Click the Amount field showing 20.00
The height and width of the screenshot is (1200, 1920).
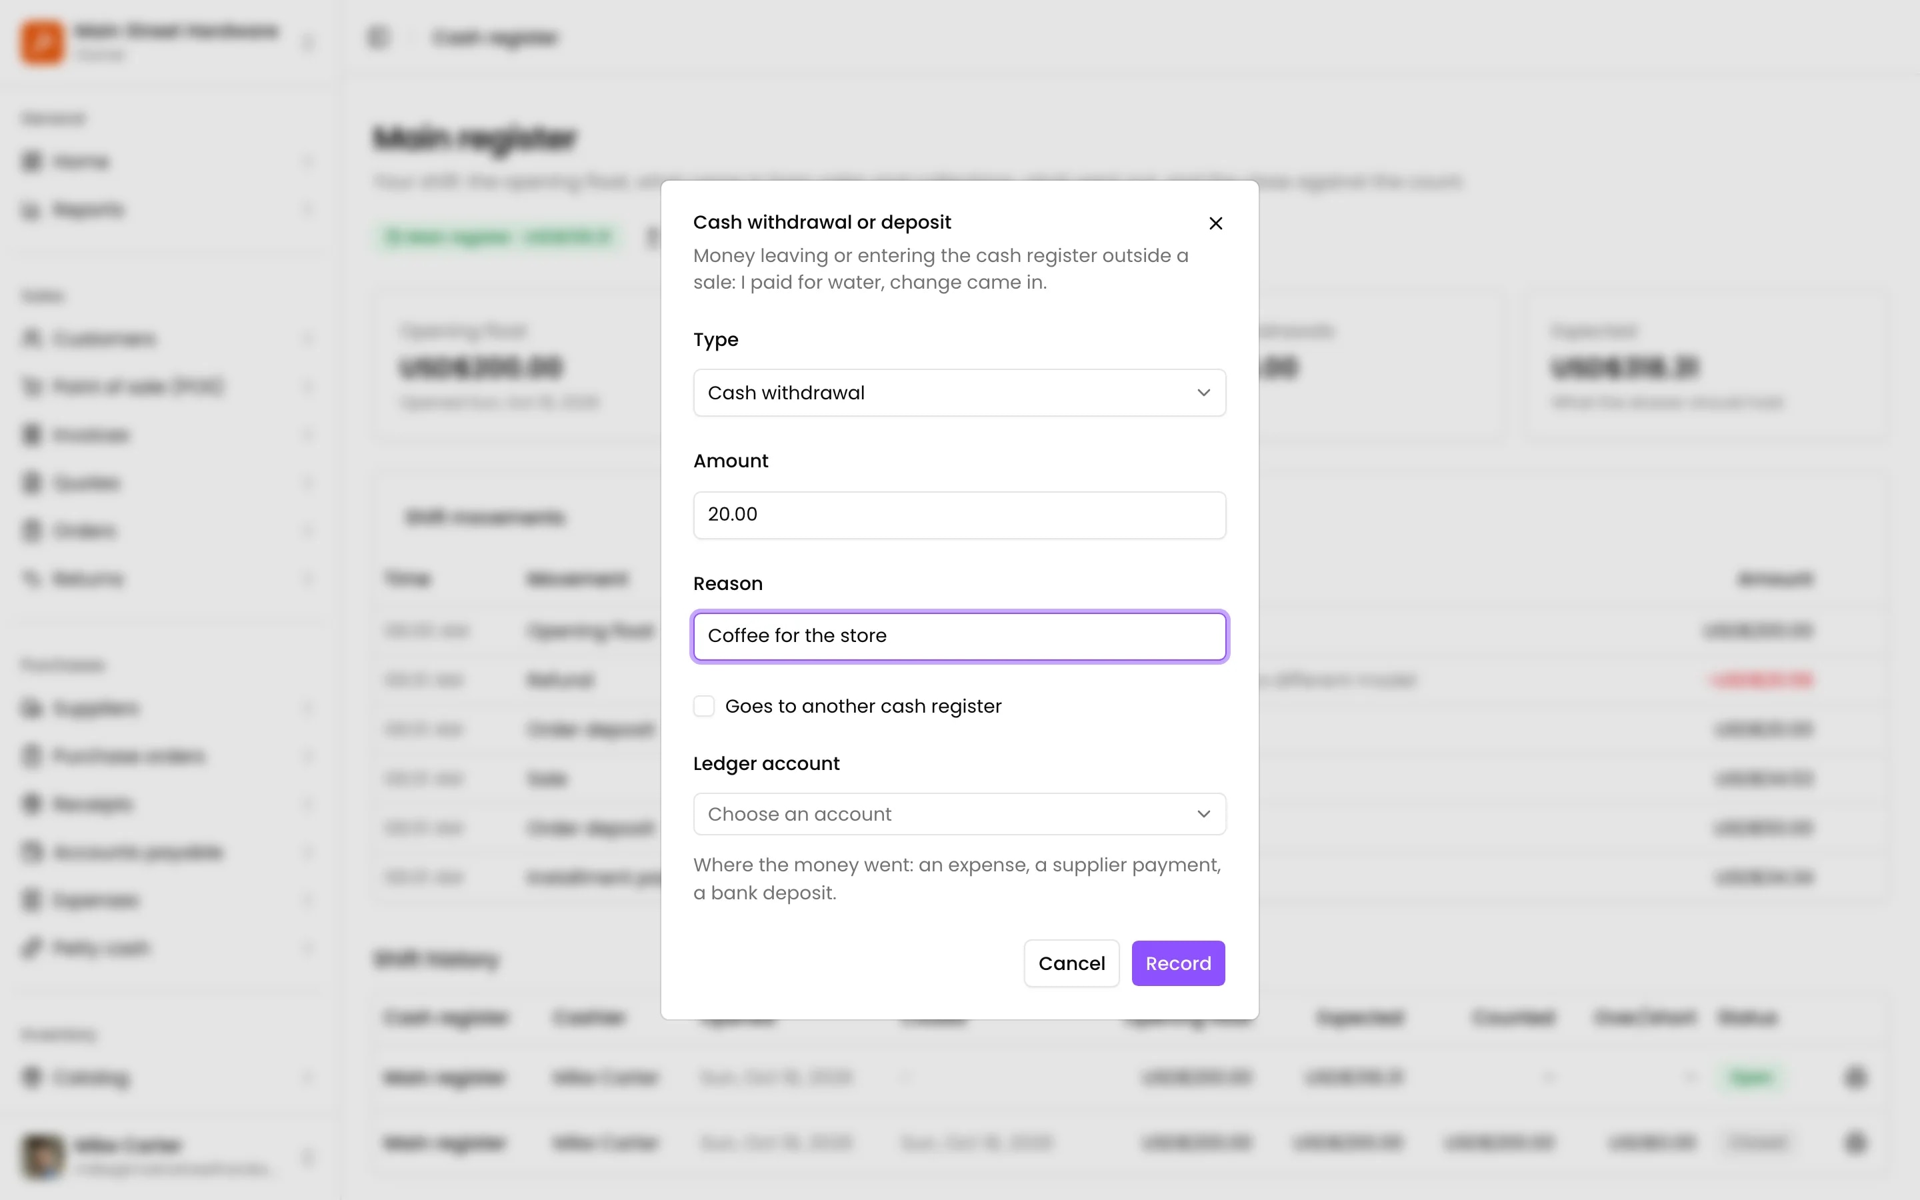click(x=959, y=514)
